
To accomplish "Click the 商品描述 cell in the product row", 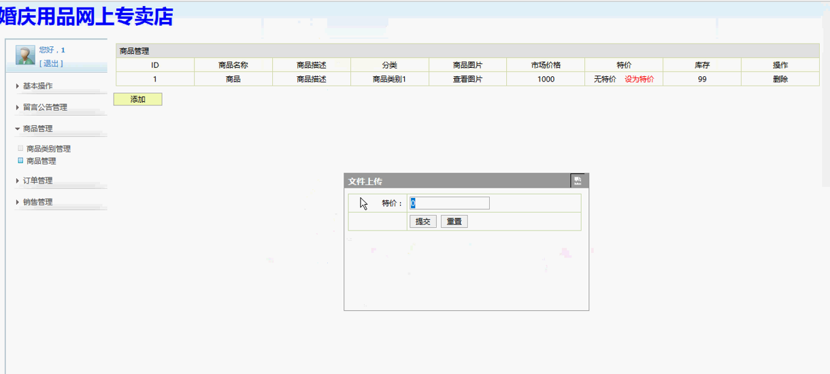I will (x=312, y=79).
